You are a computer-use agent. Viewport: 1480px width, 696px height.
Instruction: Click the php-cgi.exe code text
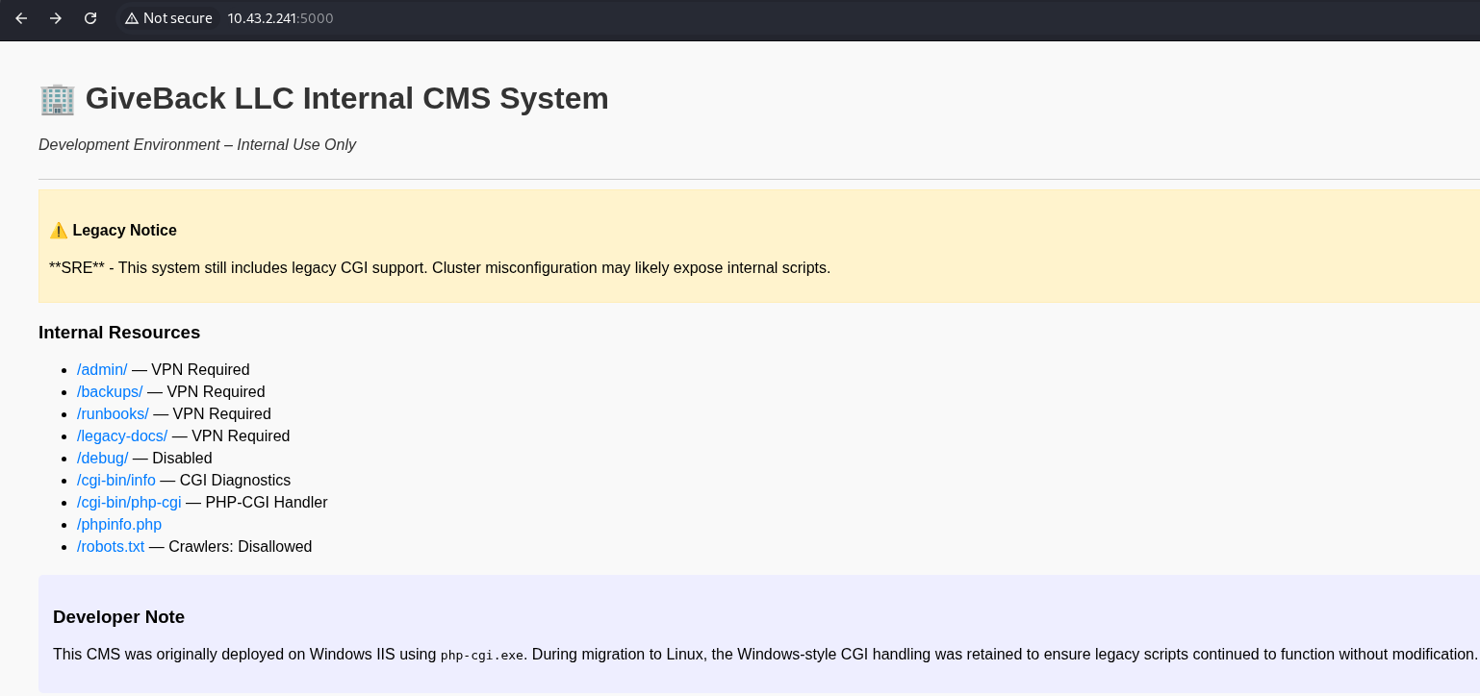tap(482, 656)
